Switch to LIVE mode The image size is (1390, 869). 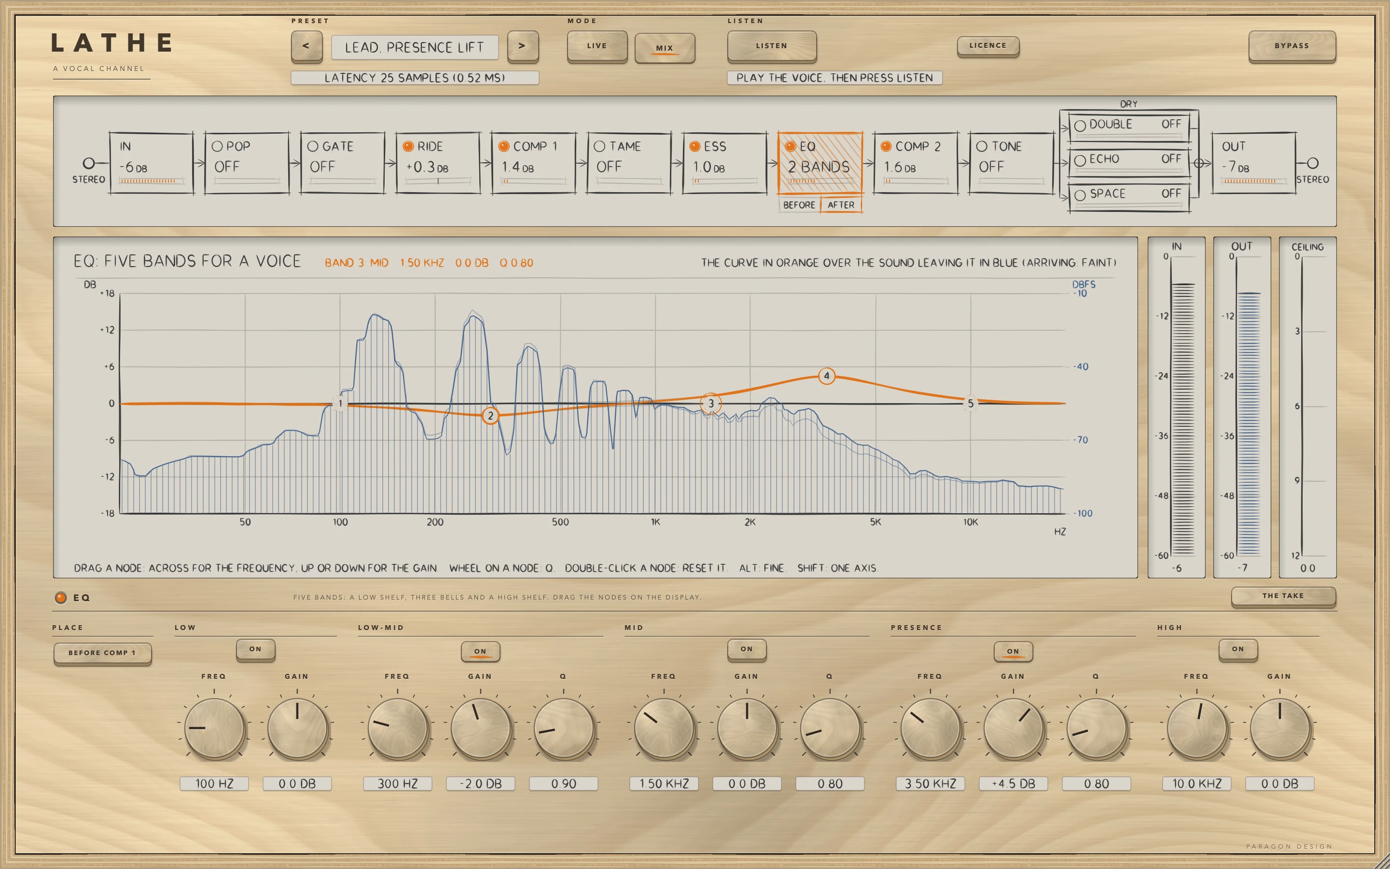[x=597, y=46]
